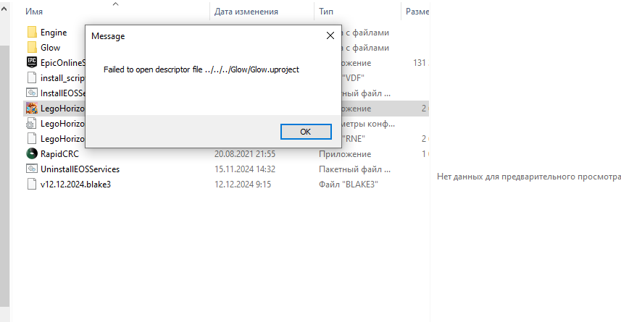Select the file name UninstallEOSServices
This screenshot has height=322, width=621.
80,169
